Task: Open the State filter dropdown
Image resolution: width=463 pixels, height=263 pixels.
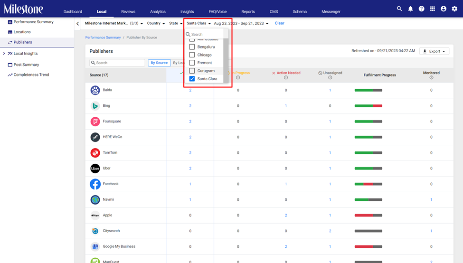Action: coord(176,23)
